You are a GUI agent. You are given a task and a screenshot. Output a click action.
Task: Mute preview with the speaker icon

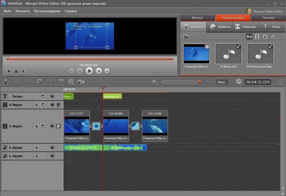[24, 71]
